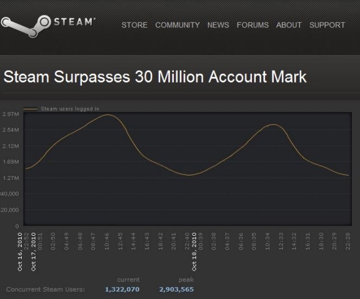Image resolution: width=360 pixels, height=299 pixels.
Task: Select the ABOUT menu item
Action: coord(289,25)
